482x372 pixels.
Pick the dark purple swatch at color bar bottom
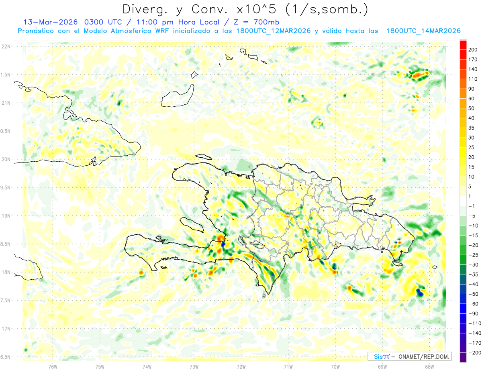(463, 357)
